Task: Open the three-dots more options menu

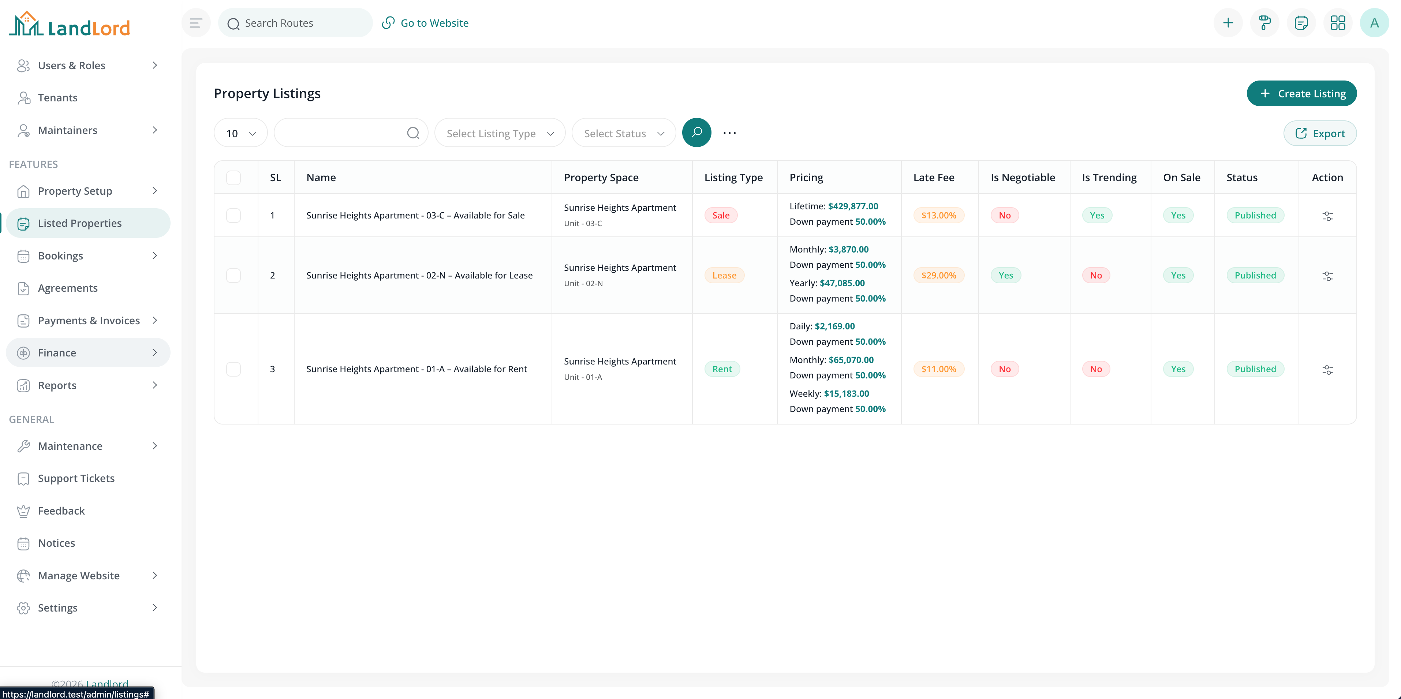Action: 729,133
